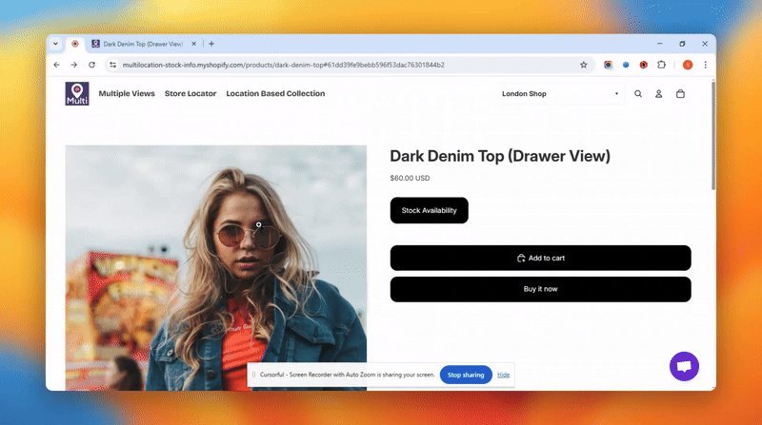Open the purple chat widget bubble

pos(684,366)
